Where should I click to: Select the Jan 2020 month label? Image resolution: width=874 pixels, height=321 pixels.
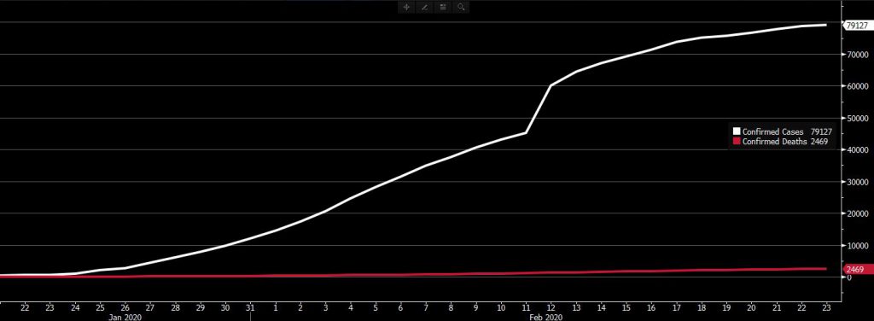125,317
